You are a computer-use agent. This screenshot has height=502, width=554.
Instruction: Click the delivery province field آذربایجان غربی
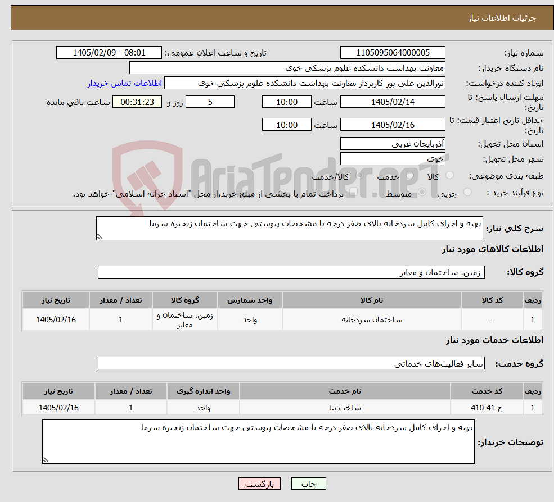coord(393,144)
